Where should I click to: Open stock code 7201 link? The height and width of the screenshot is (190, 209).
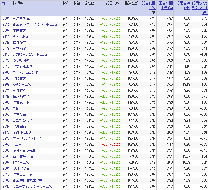coord(6,19)
